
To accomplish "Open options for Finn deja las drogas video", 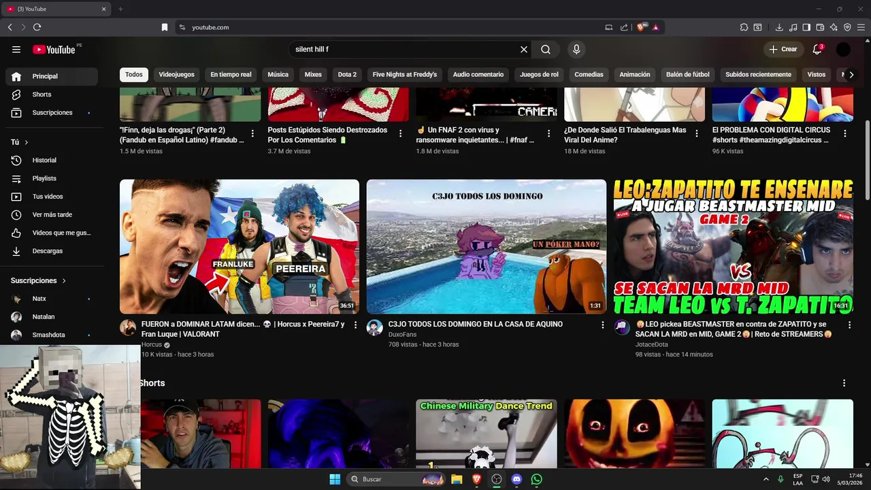I will click(253, 133).
